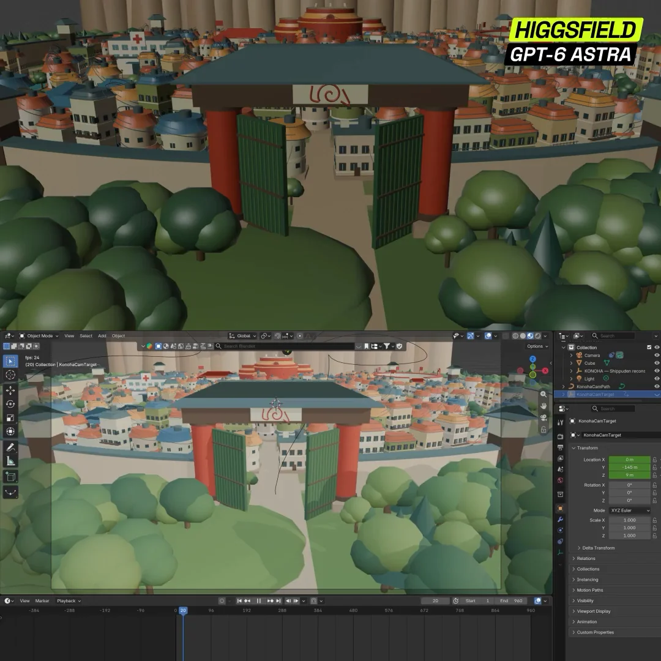Screen dimensions: 661x661
Task: Open the Global transform orientation dropdown
Action: (243, 336)
